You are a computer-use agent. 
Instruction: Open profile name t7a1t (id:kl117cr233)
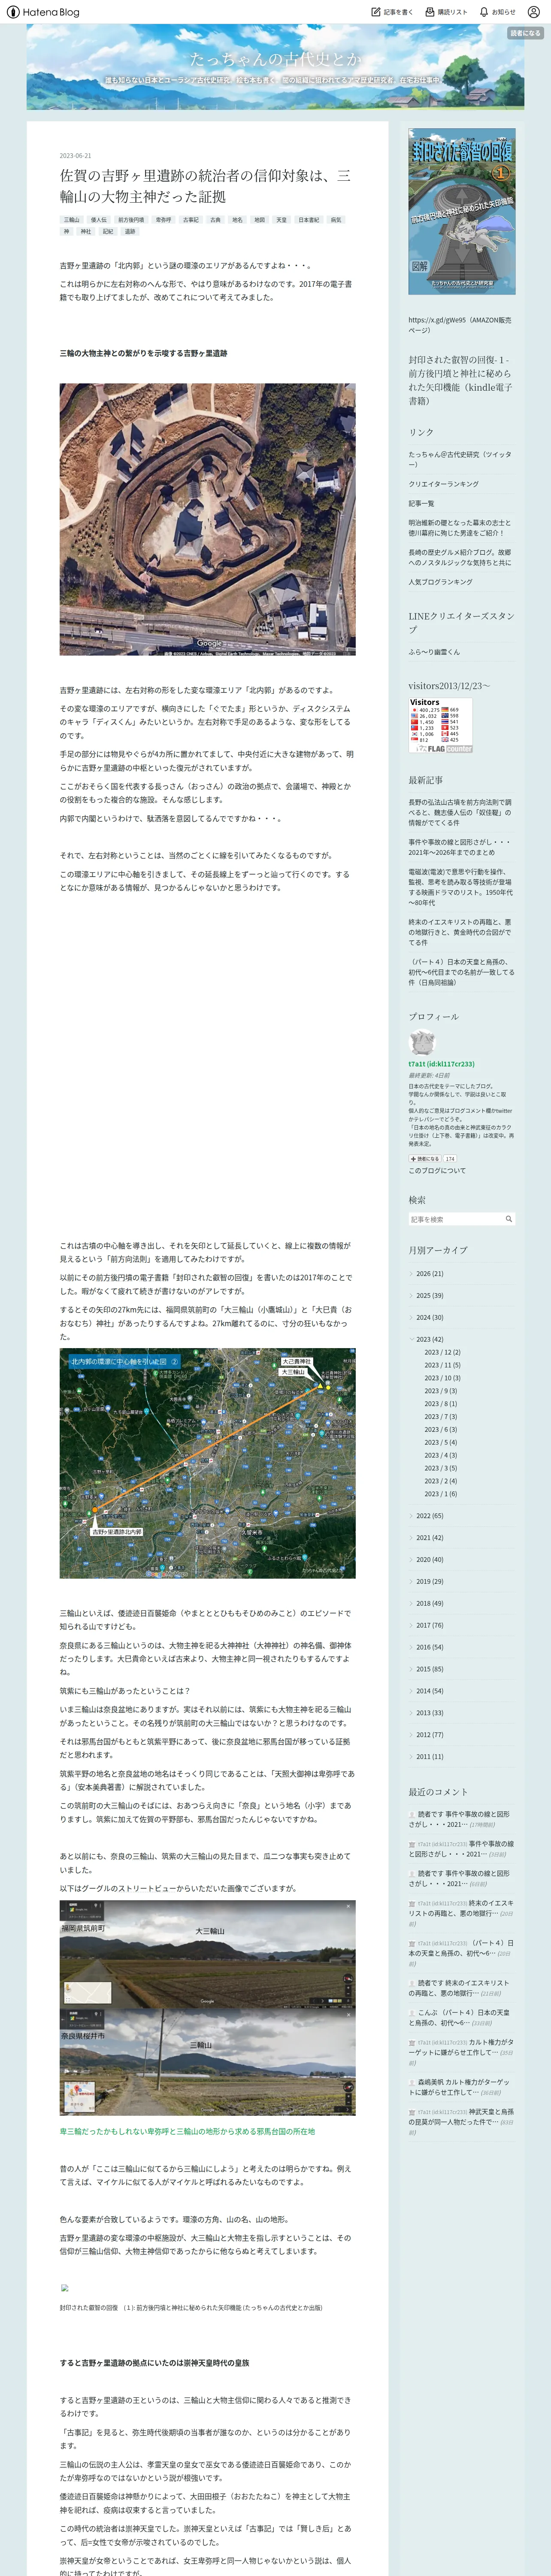(441, 1064)
